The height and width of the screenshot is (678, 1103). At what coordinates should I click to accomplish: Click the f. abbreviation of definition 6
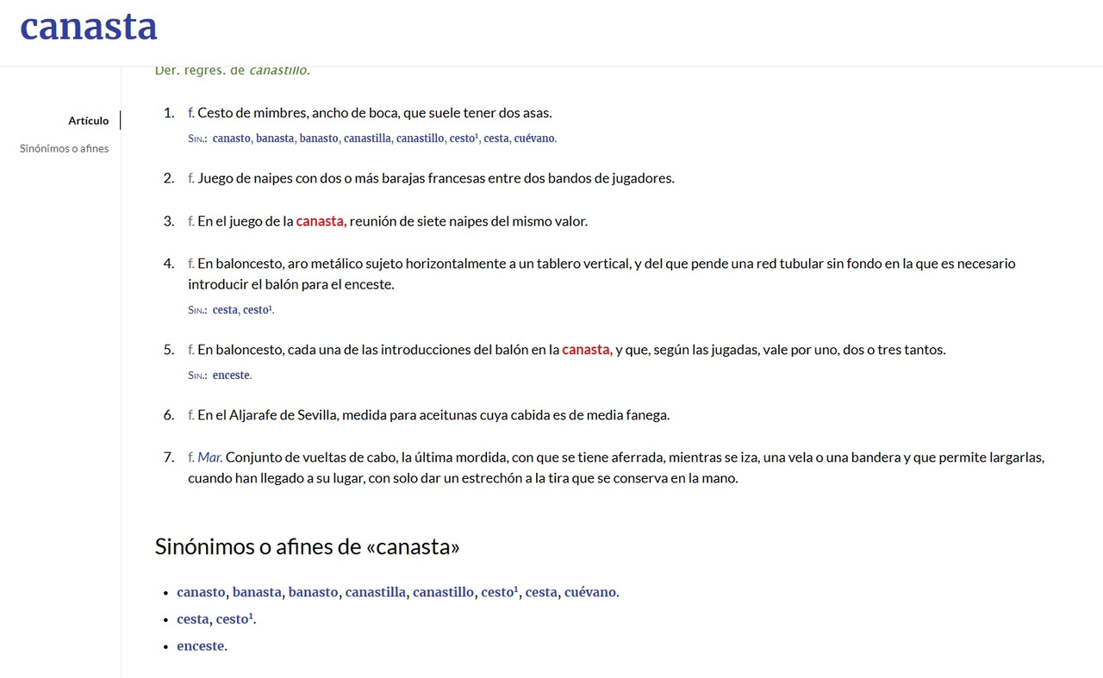point(191,415)
